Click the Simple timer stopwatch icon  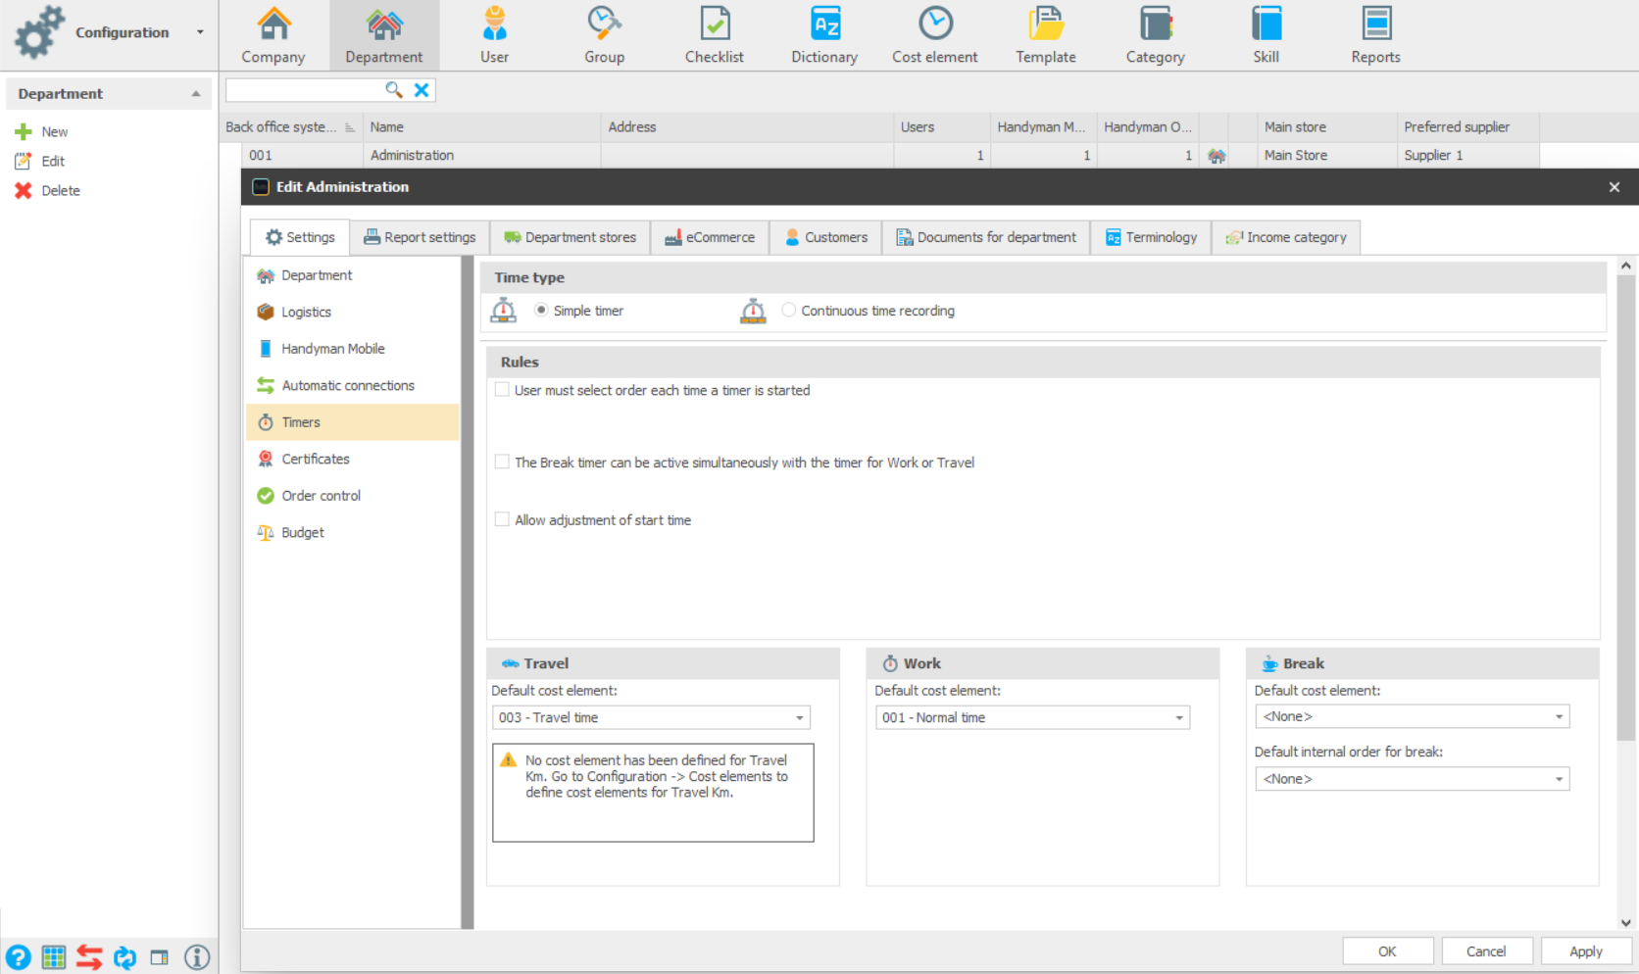tap(503, 311)
